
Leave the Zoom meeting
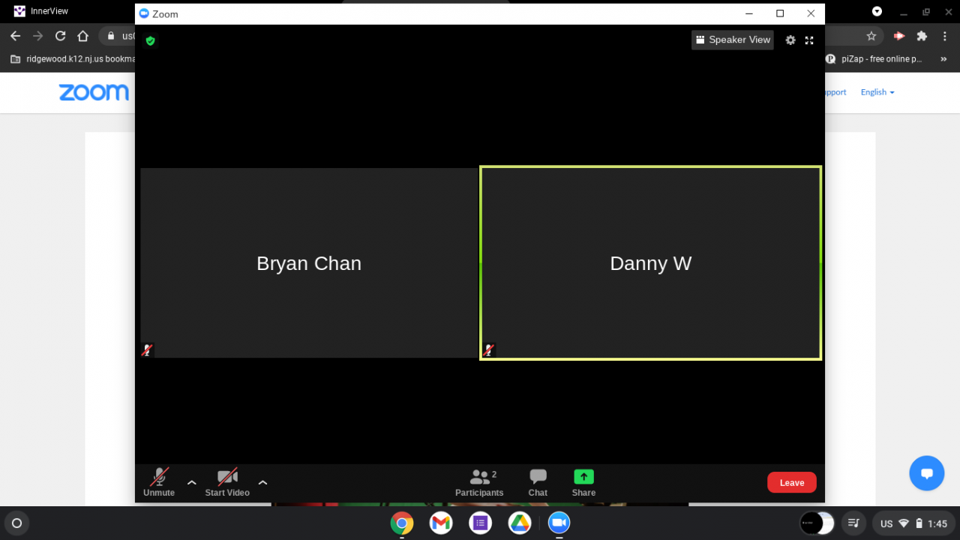(x=792, y=482)
